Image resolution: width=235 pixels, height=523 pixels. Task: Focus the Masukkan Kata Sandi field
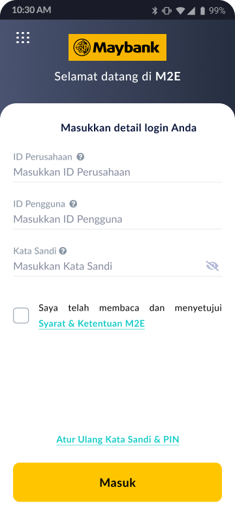108,266
